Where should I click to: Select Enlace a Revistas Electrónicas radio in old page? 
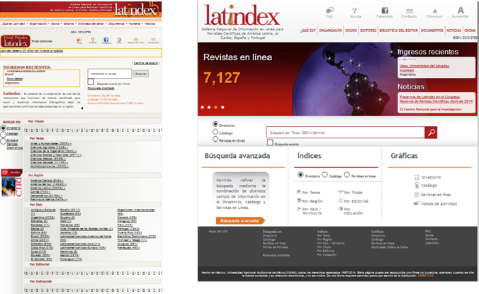tap(4, 141)
